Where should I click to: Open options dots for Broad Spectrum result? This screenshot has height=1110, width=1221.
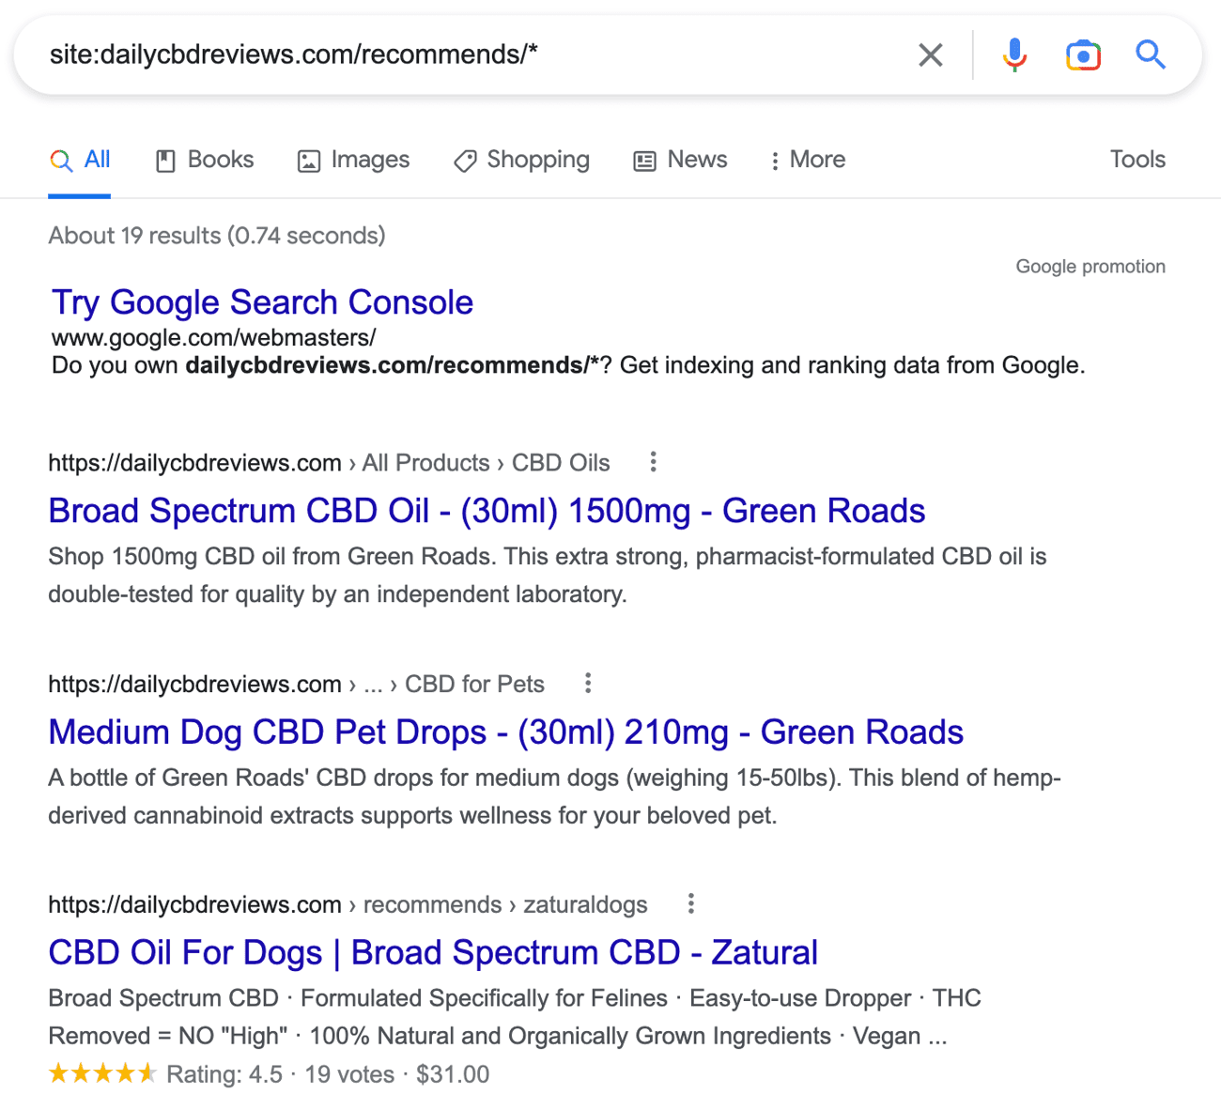(x=654, y=462)
